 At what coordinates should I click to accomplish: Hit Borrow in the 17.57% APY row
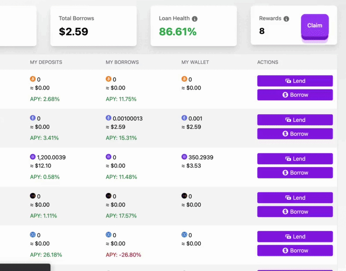point(295,212)
